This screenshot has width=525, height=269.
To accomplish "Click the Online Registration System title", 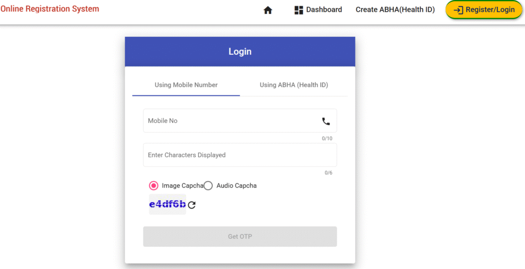I will tap(50, 9).
